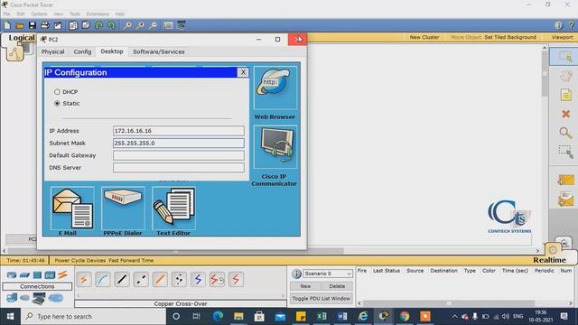Click the Windows Start button
This screenshot has width=578, height=325.
tap(10, 317)
